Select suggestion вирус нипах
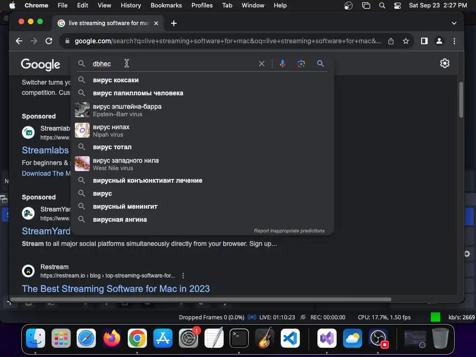This screenshot has height=357, width=476. click(202, 131)
